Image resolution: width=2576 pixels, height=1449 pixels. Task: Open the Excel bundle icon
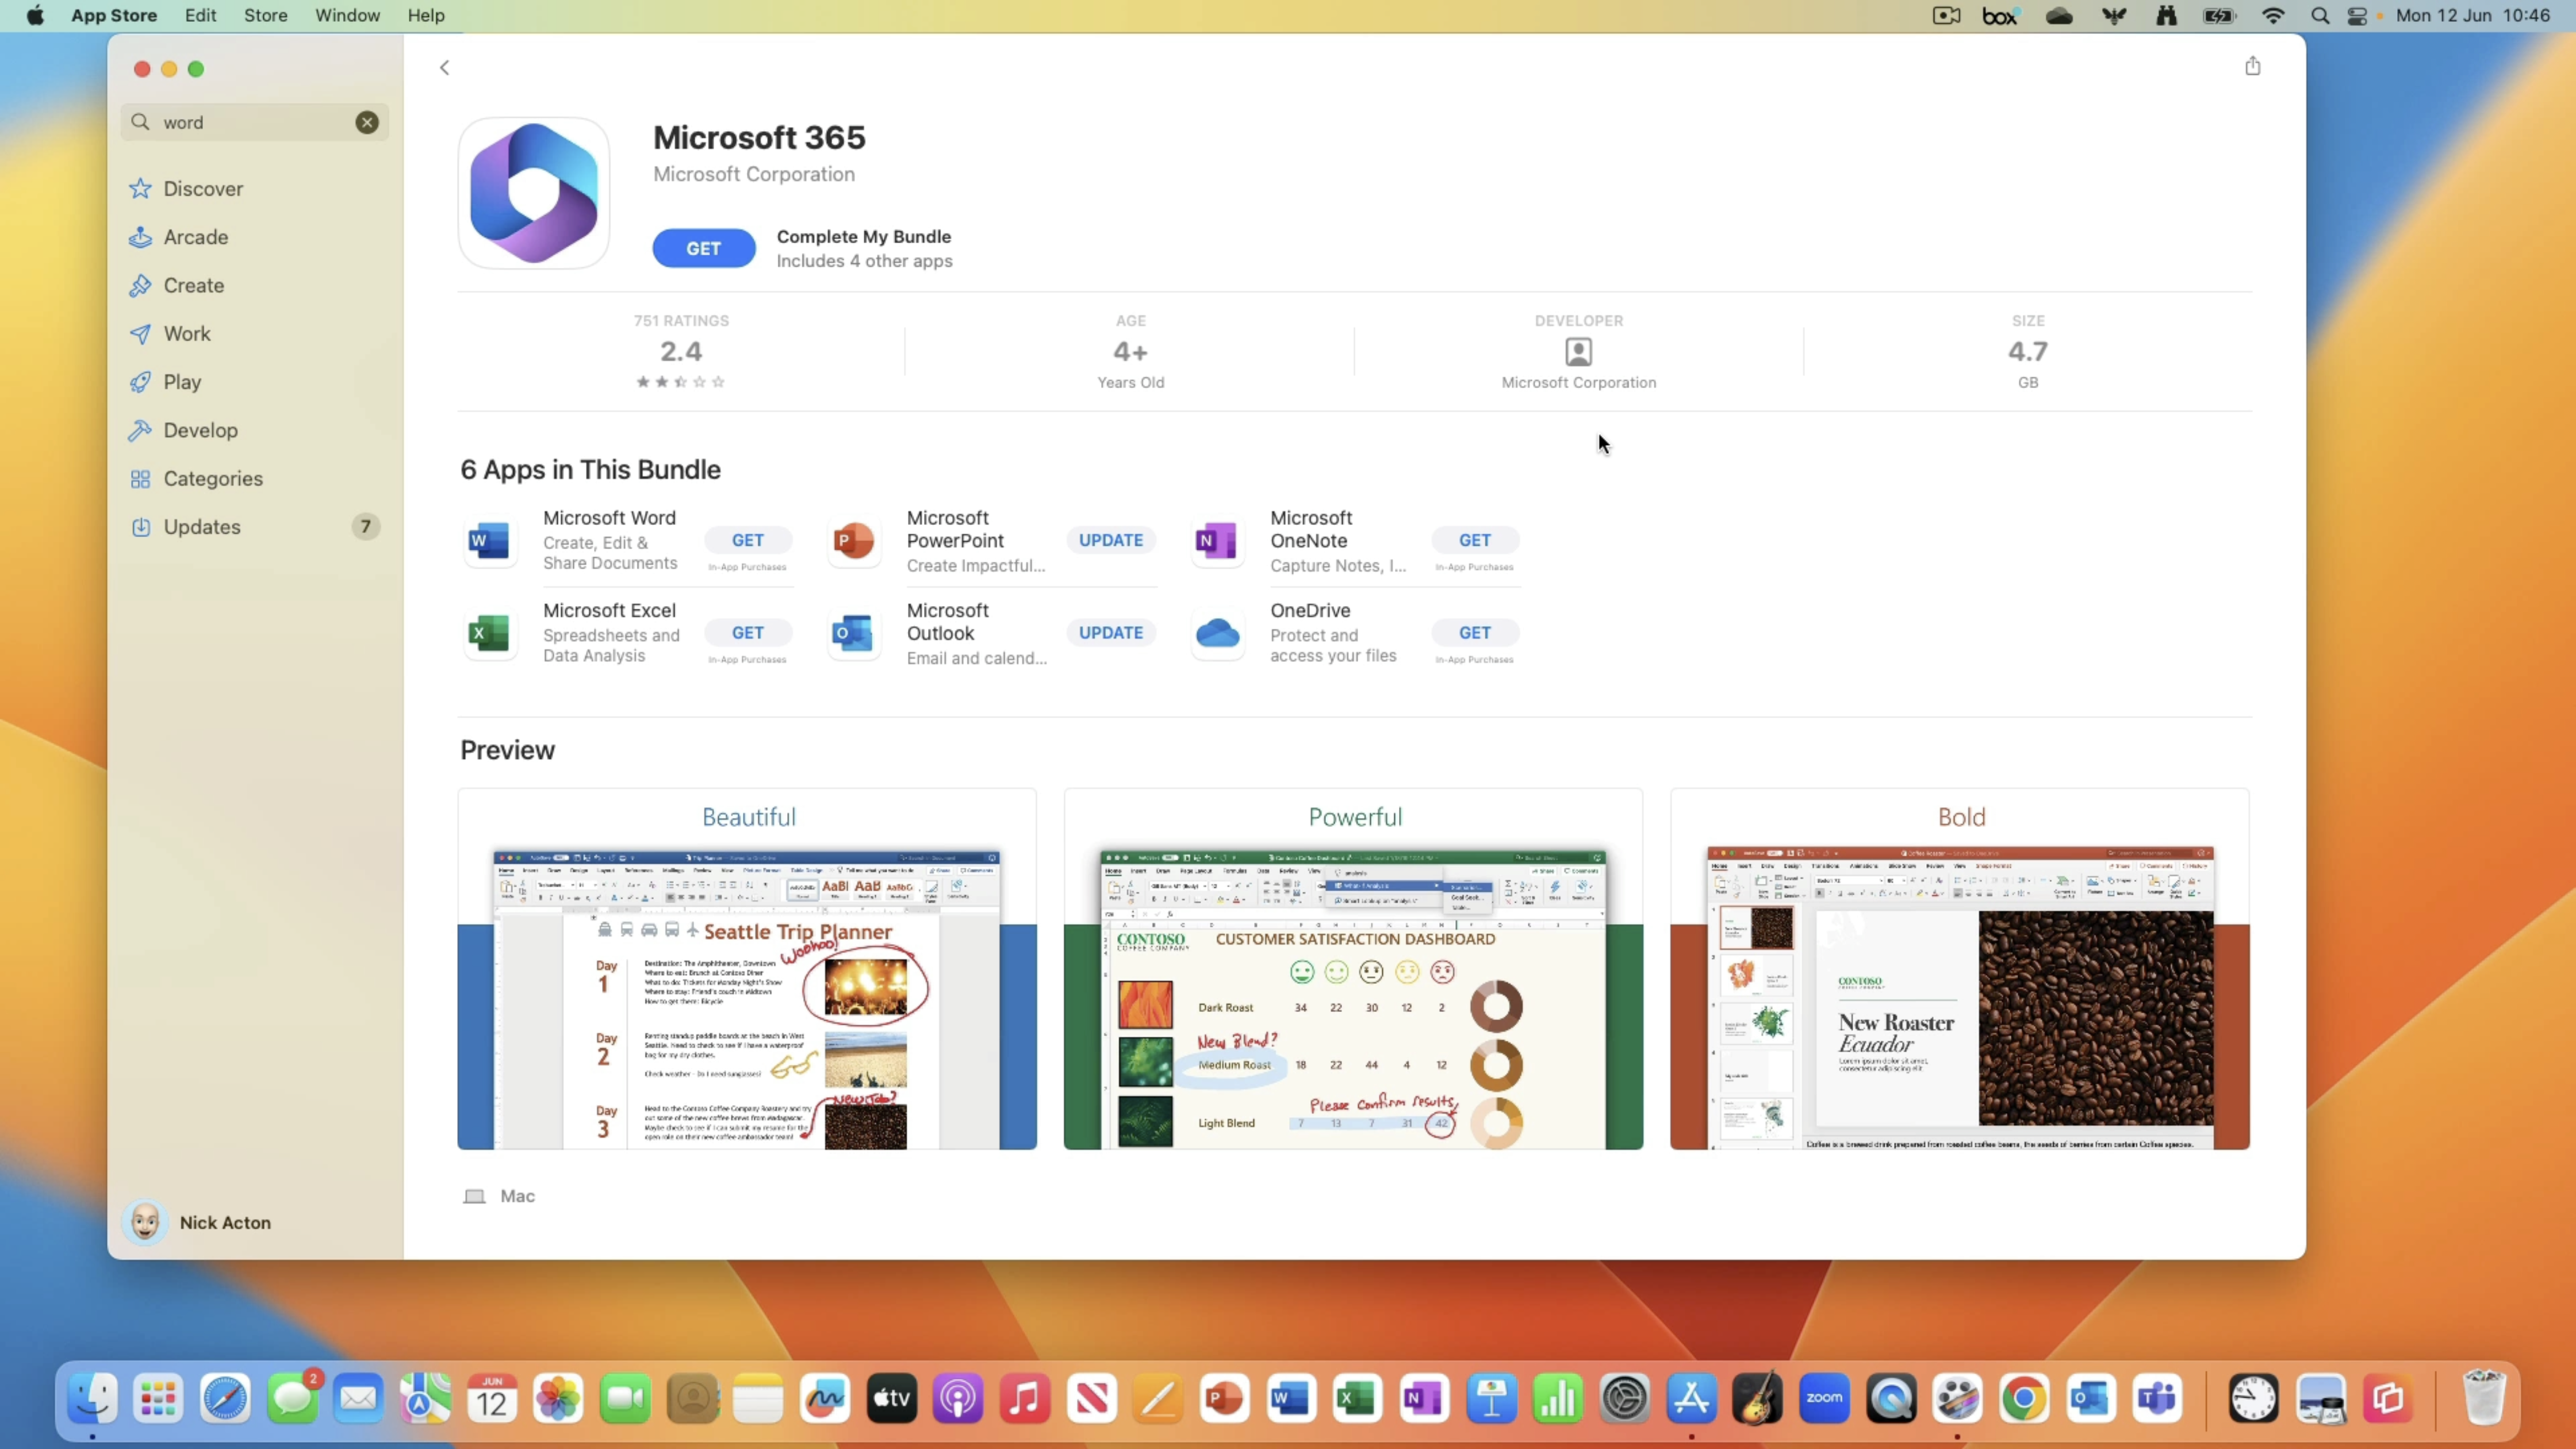click(x=490, y=633)
